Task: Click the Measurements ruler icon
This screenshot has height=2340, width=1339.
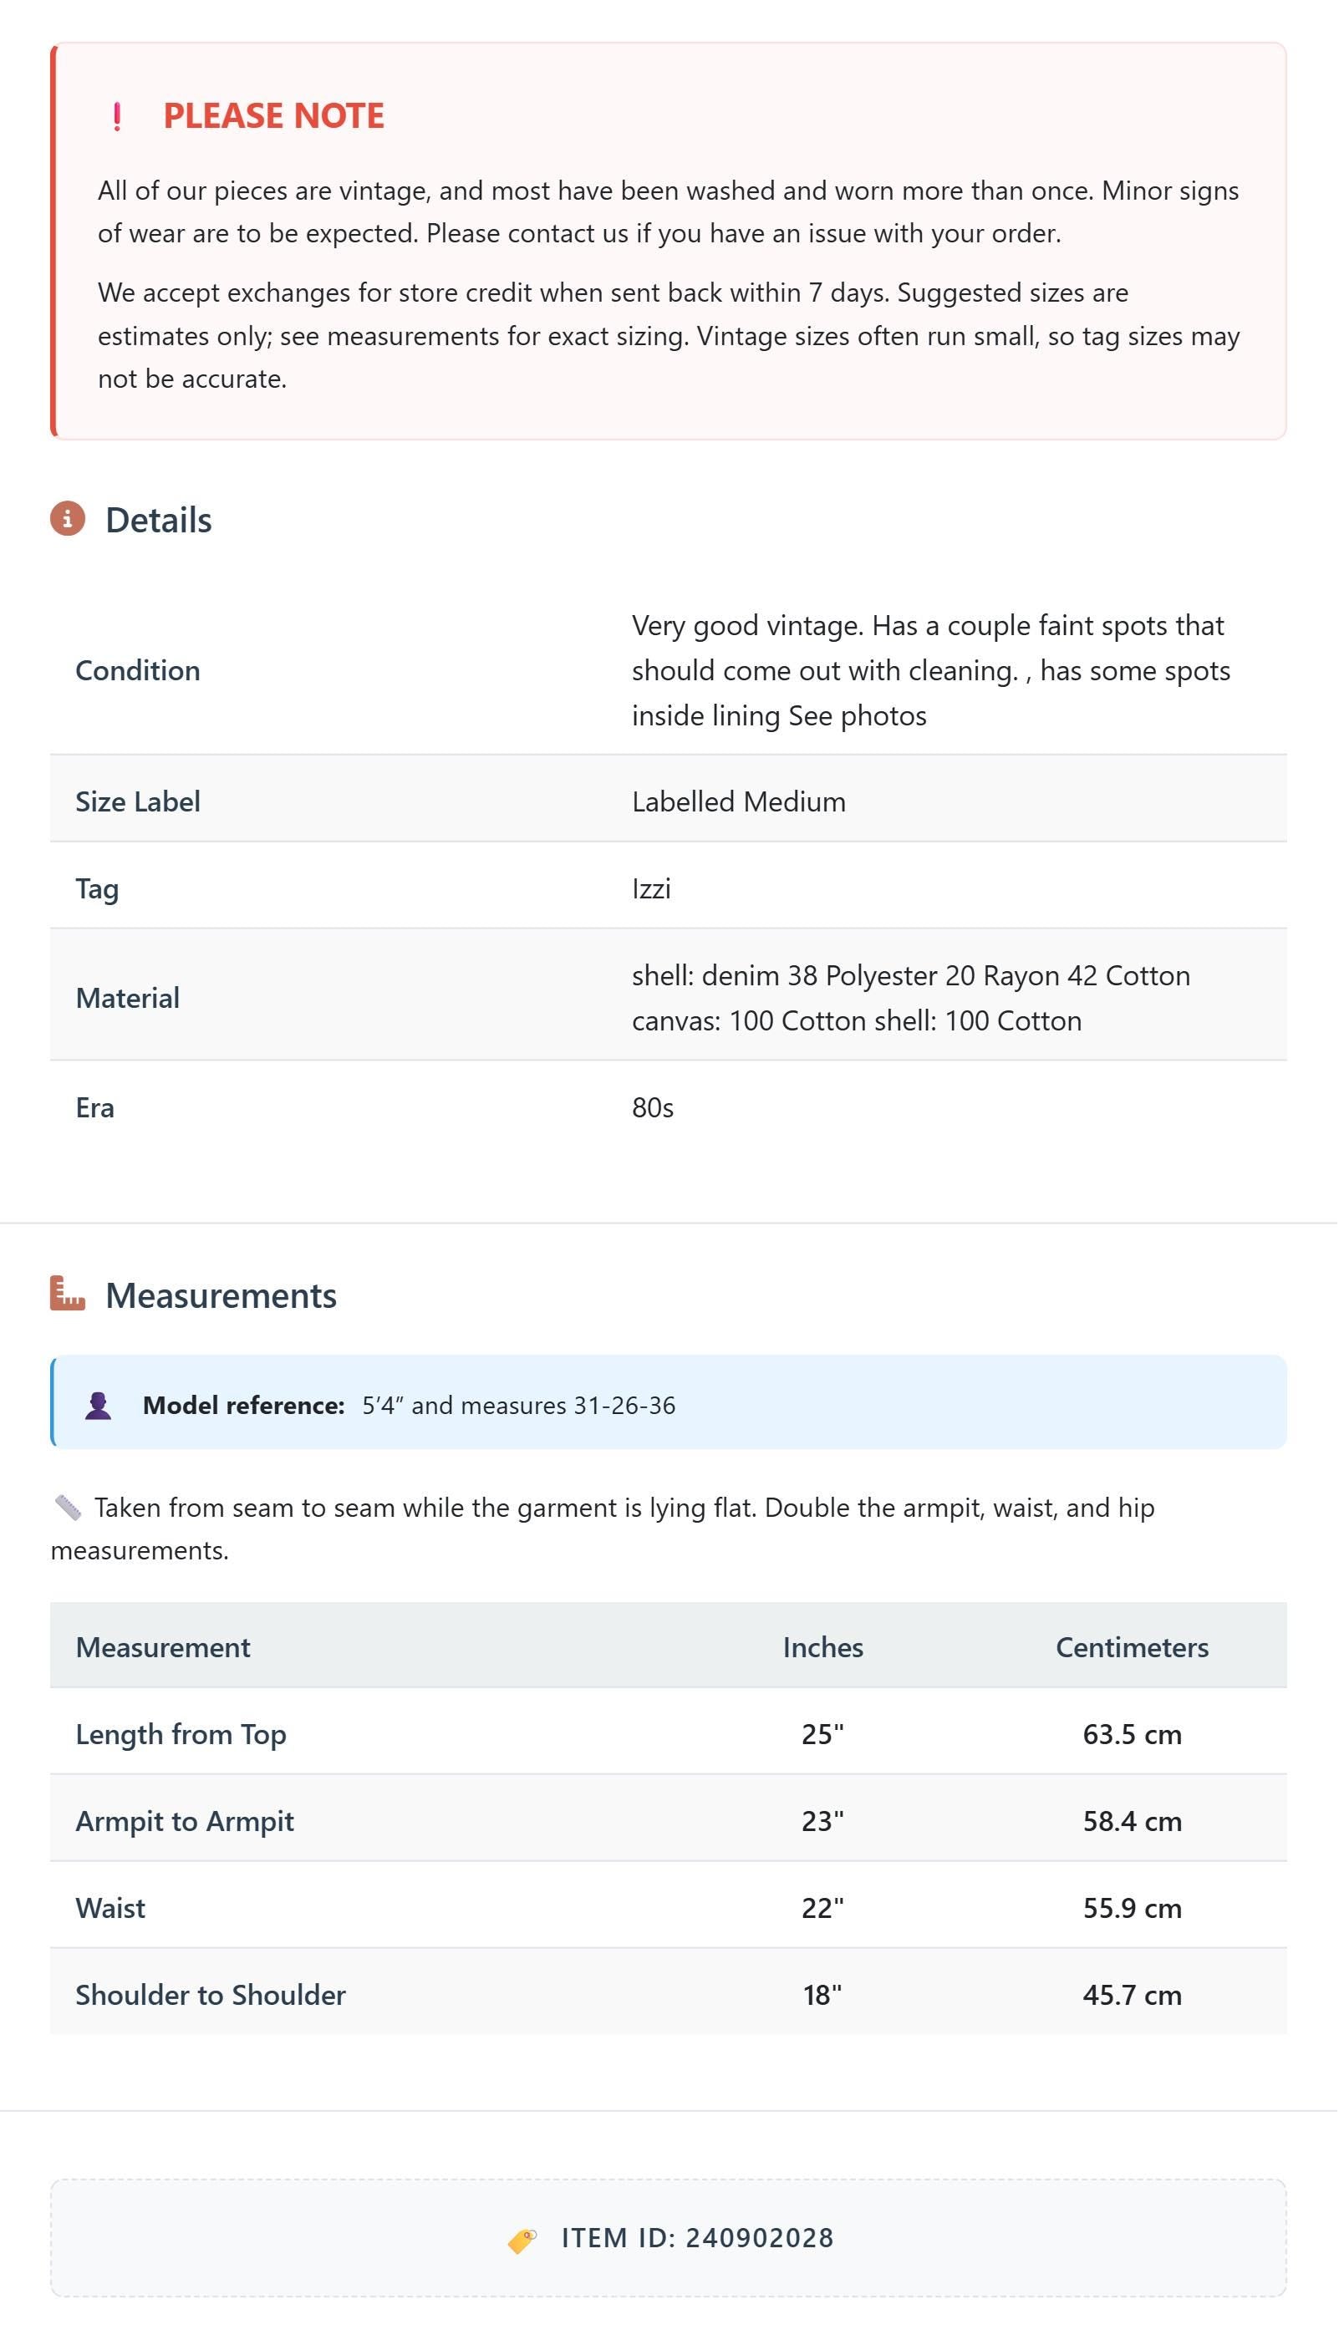Action: (x=67, y=1295)
